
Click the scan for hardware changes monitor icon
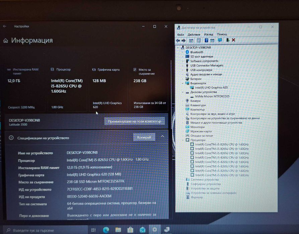(220, 40)
